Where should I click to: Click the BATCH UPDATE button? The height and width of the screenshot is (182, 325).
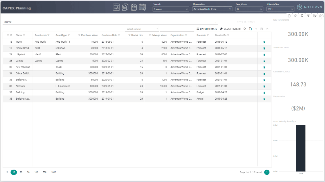(207, 29)
